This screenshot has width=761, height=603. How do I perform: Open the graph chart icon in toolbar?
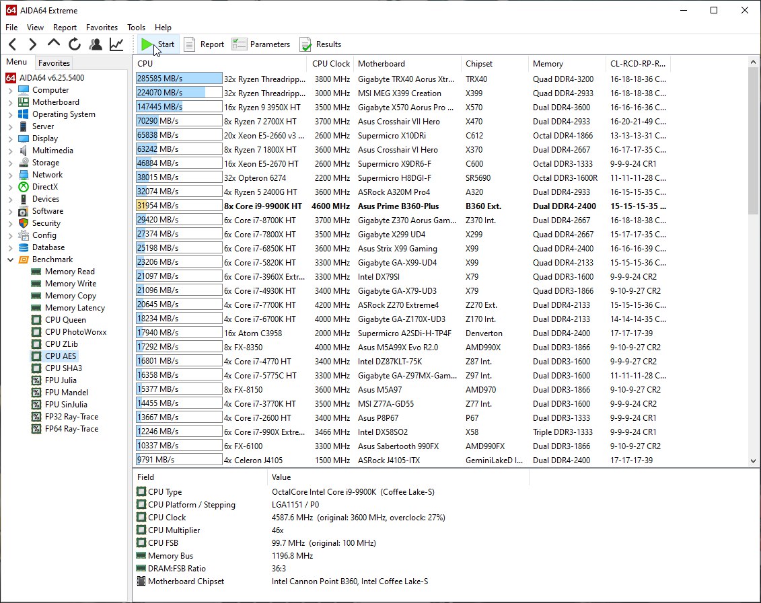[x=116, y=44]
